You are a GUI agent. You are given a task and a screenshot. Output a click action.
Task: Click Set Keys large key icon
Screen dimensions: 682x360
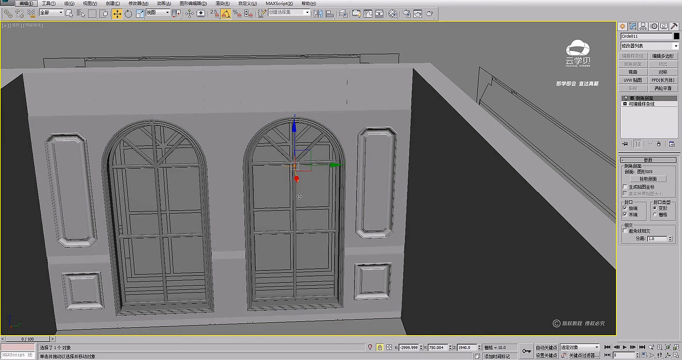coord(526,351)
